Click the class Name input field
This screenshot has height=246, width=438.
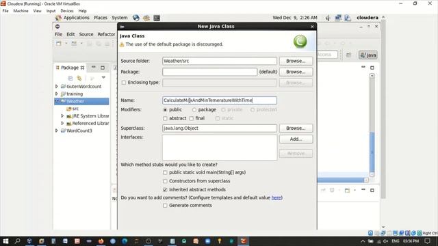tap(220, 100)
